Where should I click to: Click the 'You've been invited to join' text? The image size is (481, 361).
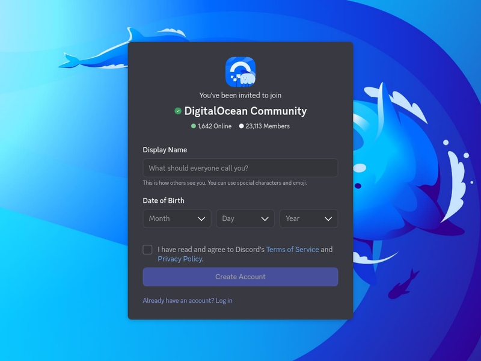(x=240, y=96)
